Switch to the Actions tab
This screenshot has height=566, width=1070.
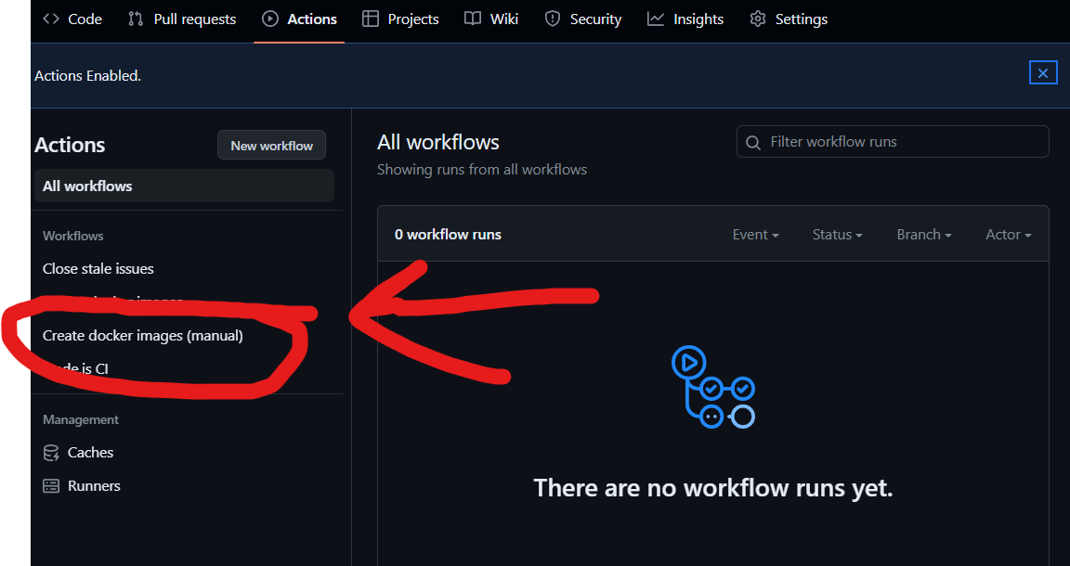pyautogui.click(x=300, y=19)
